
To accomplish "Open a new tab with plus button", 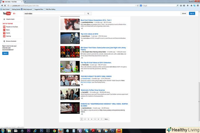I will click(25, 2).
